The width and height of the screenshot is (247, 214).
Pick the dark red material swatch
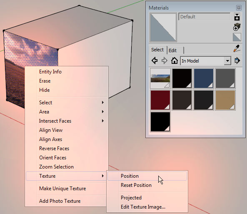pos(160,100)
